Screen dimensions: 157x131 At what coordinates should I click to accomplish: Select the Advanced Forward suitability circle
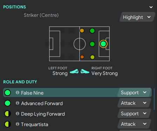click(8, 103)
